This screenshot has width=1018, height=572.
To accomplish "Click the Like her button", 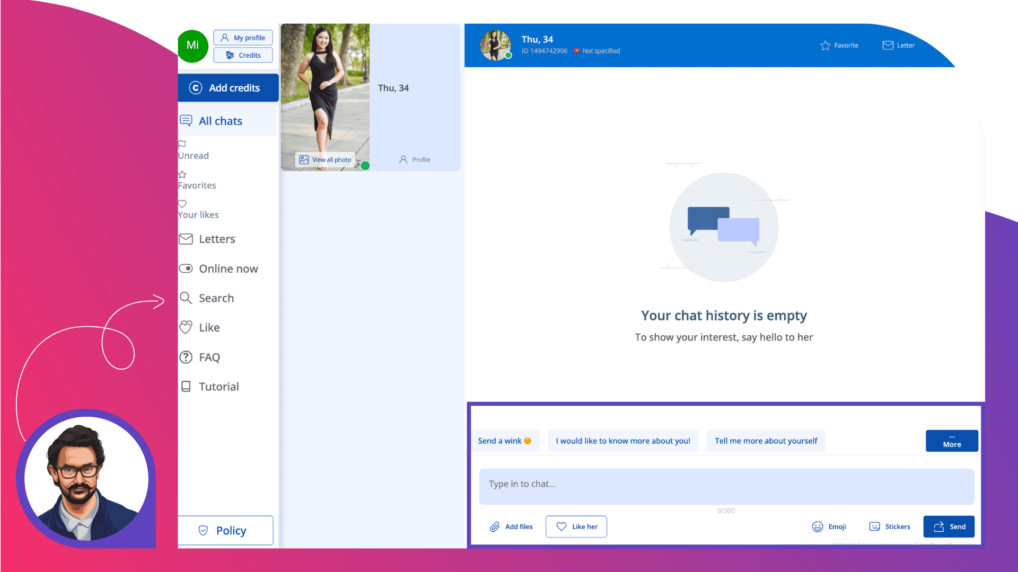I will coord(576,526).
